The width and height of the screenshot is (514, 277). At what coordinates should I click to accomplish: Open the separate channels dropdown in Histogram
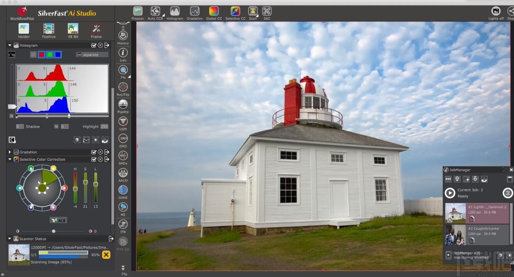(x=92, y=55)
